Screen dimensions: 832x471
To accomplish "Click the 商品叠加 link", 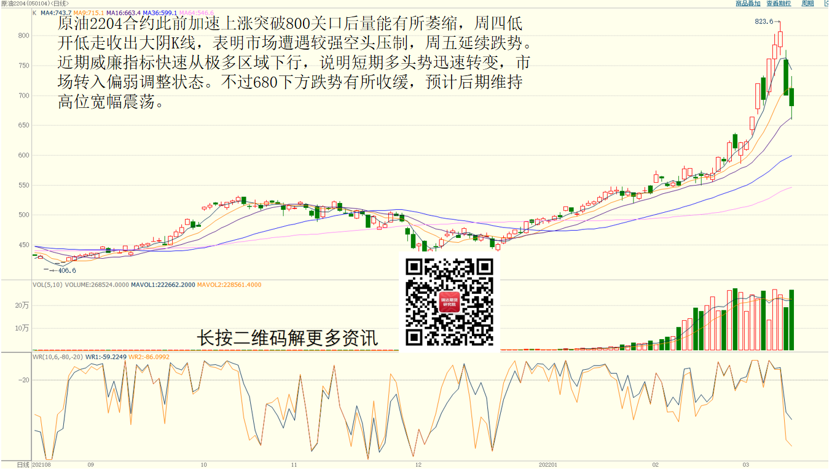I will (748, 4).
